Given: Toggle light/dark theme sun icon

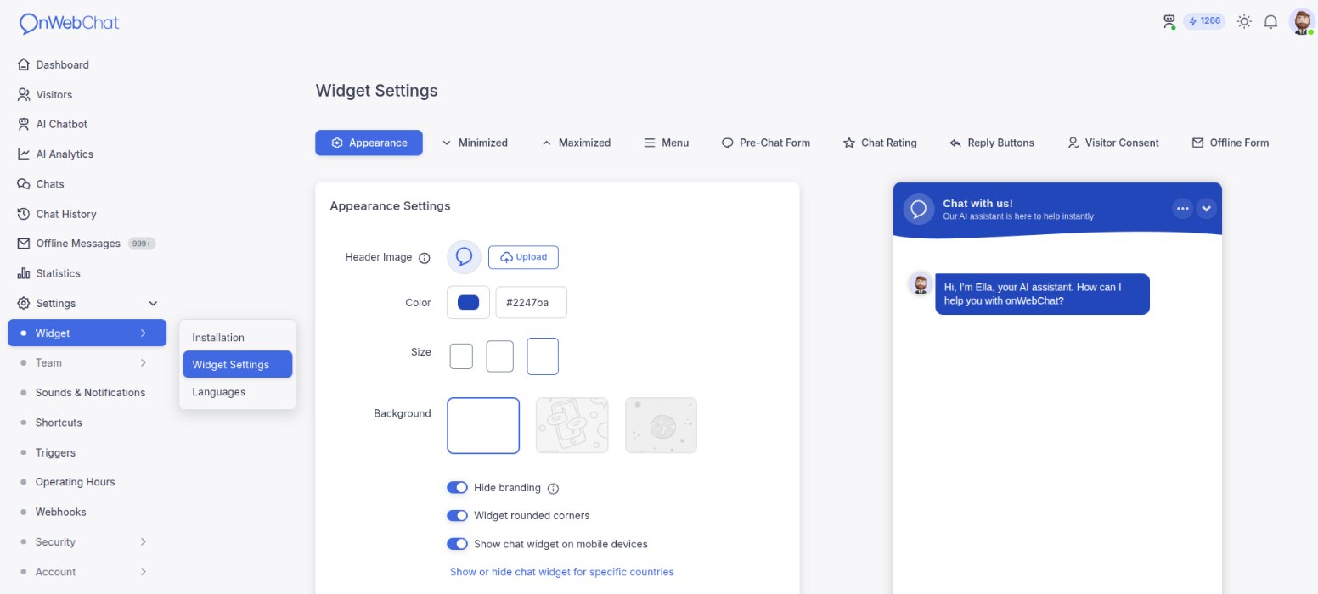Looking at the screenshot, I should 1244,21.
